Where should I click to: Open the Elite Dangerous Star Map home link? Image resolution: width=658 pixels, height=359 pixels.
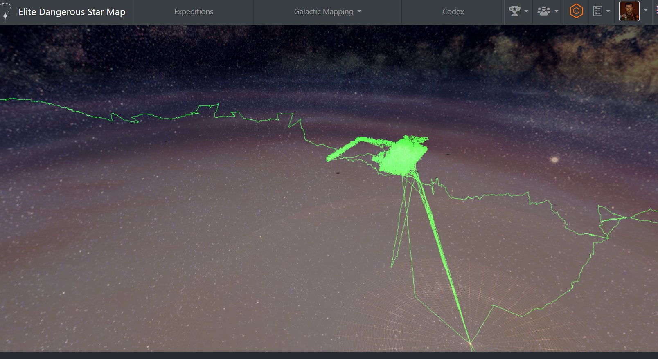(72, 12)
